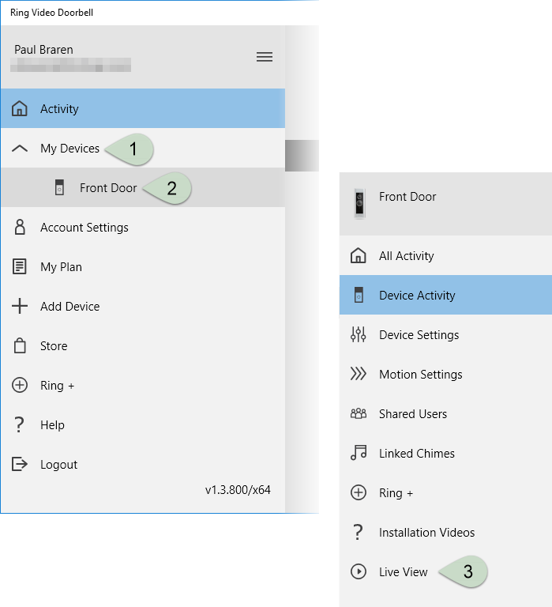552x607 pixels.
Task: Click the Account Settings person icon
Action: (20, 228)
